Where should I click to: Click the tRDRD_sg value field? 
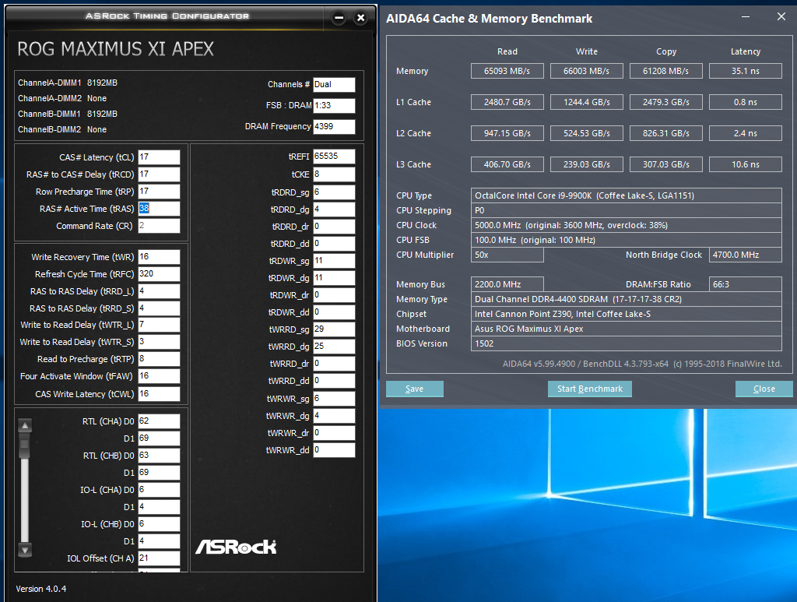pos(334,192)
